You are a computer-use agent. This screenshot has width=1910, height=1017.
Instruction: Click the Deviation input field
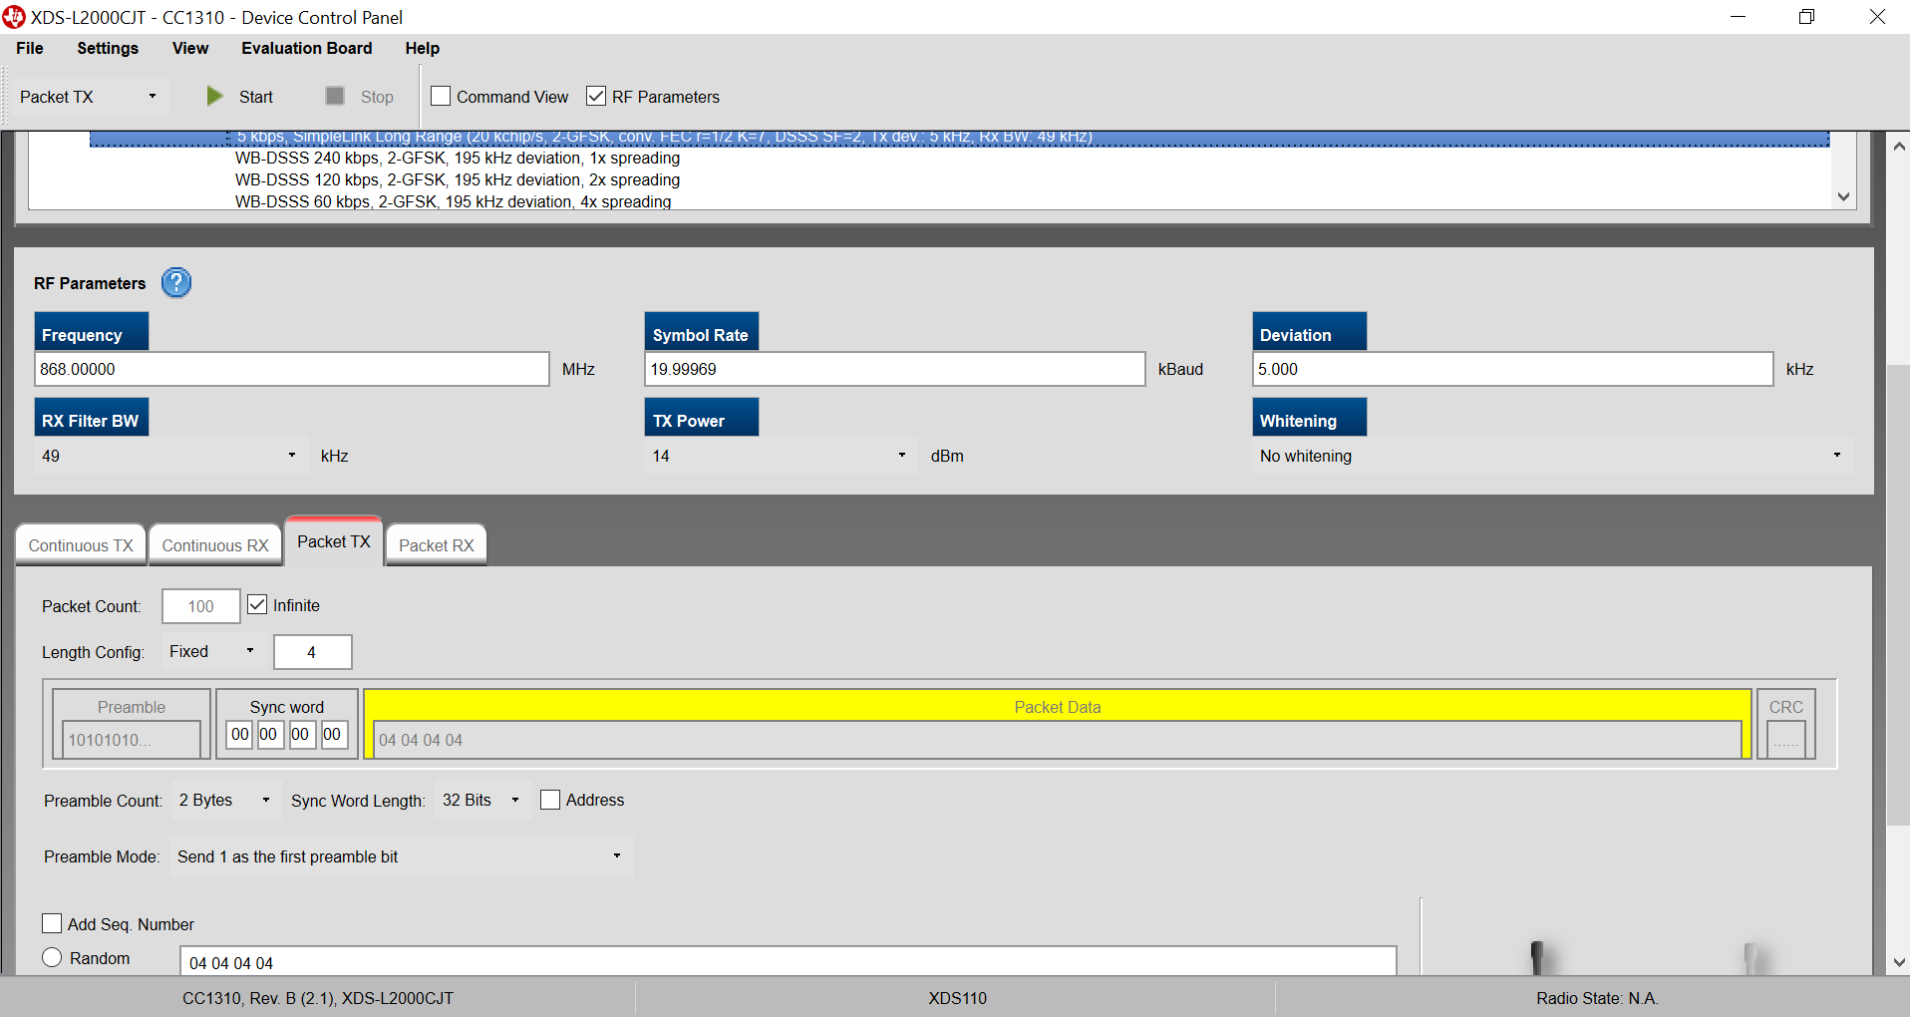[x=1513, y=369]
